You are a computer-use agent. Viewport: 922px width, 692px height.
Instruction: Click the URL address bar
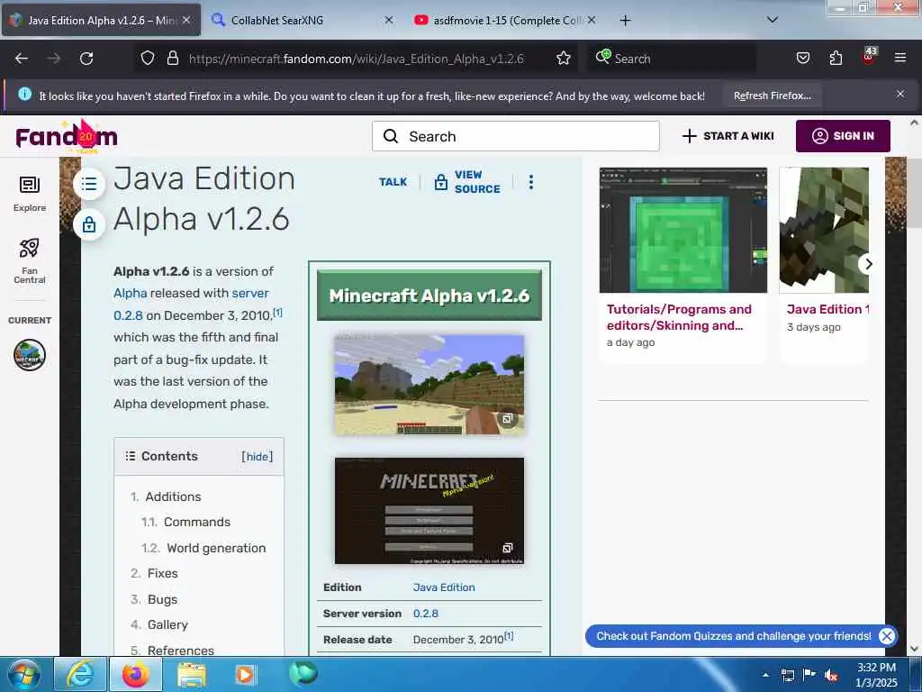(x=356, y=59)
